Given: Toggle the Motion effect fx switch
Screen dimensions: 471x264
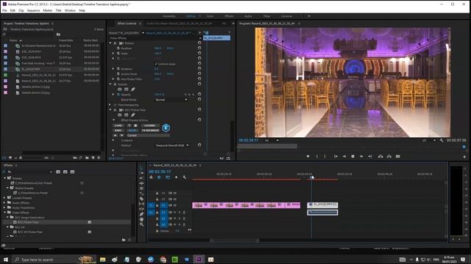Looking at the screenshot, I should [x=115, y=43].
